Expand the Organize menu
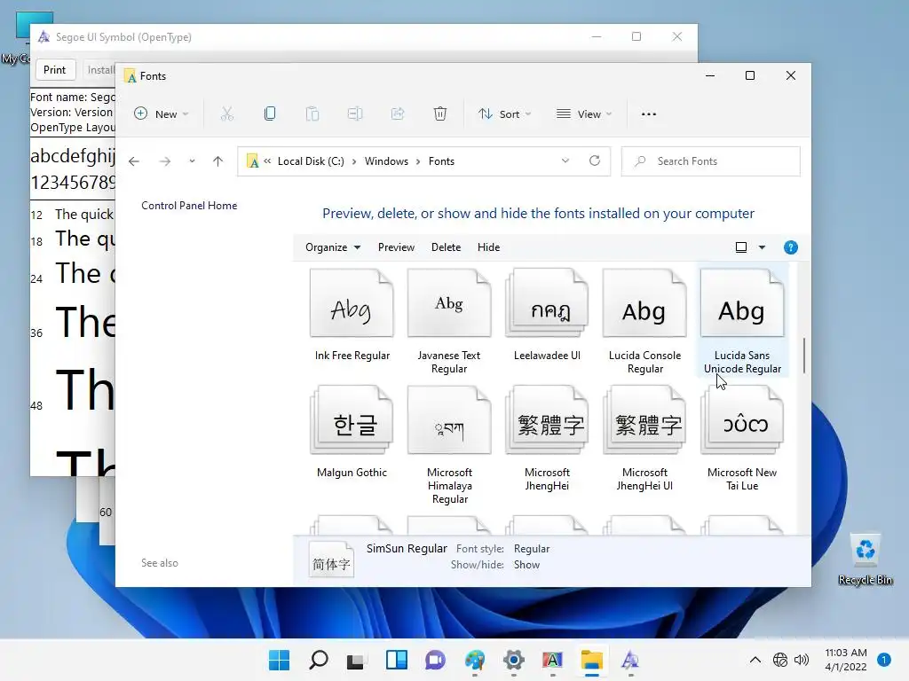 tap(333, 247)
